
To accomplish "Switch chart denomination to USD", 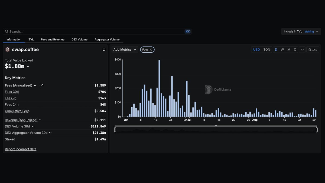I will [256, 50].
